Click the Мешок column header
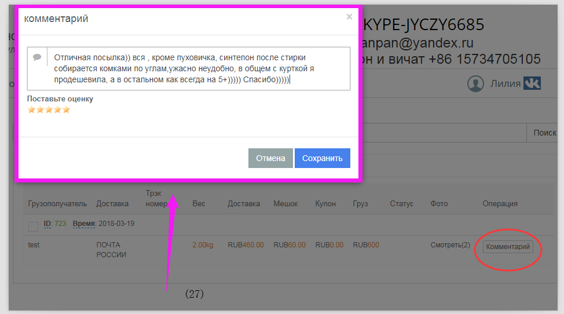This screenshot has width=564, height=314. click(285, 203)
